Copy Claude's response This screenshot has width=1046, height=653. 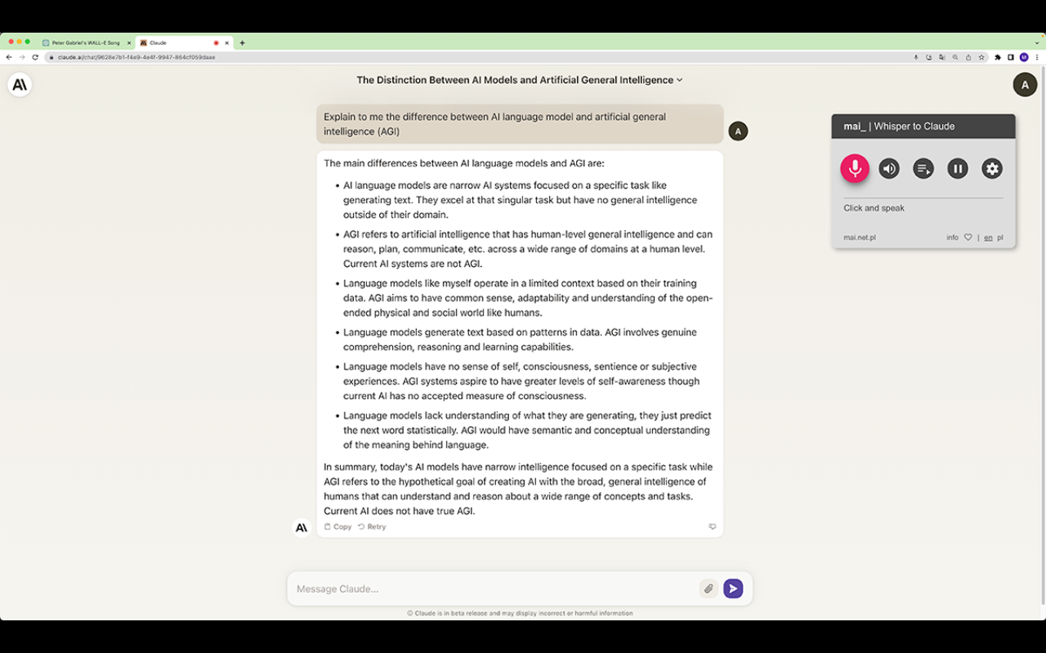337,526
